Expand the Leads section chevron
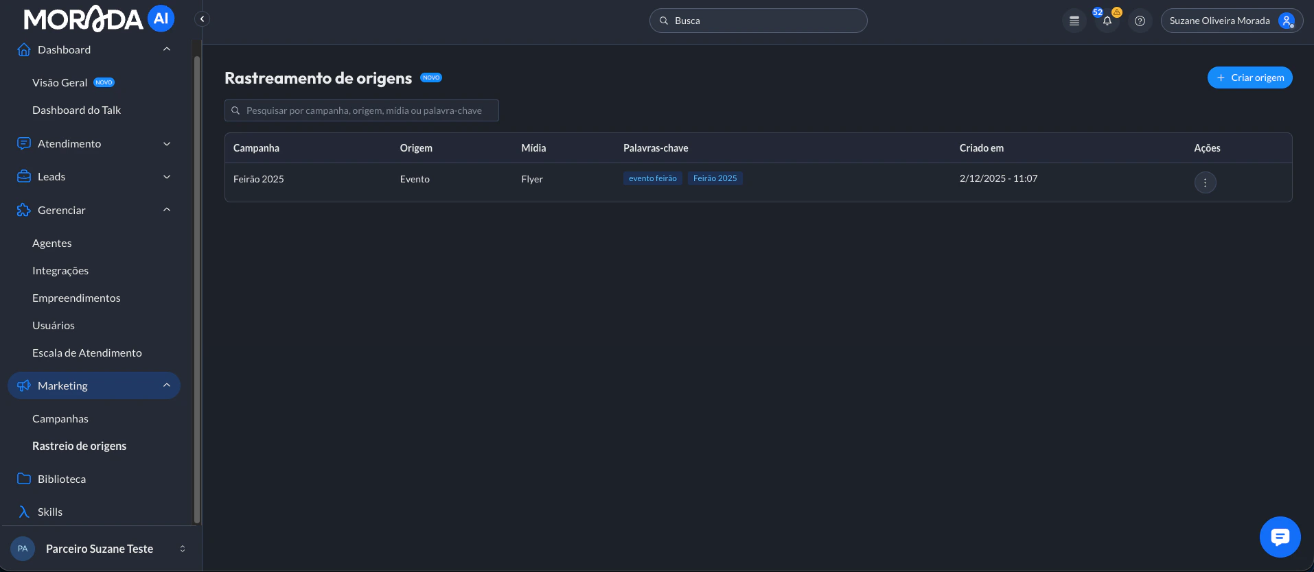1314x572 pixels. click(167, 176)
